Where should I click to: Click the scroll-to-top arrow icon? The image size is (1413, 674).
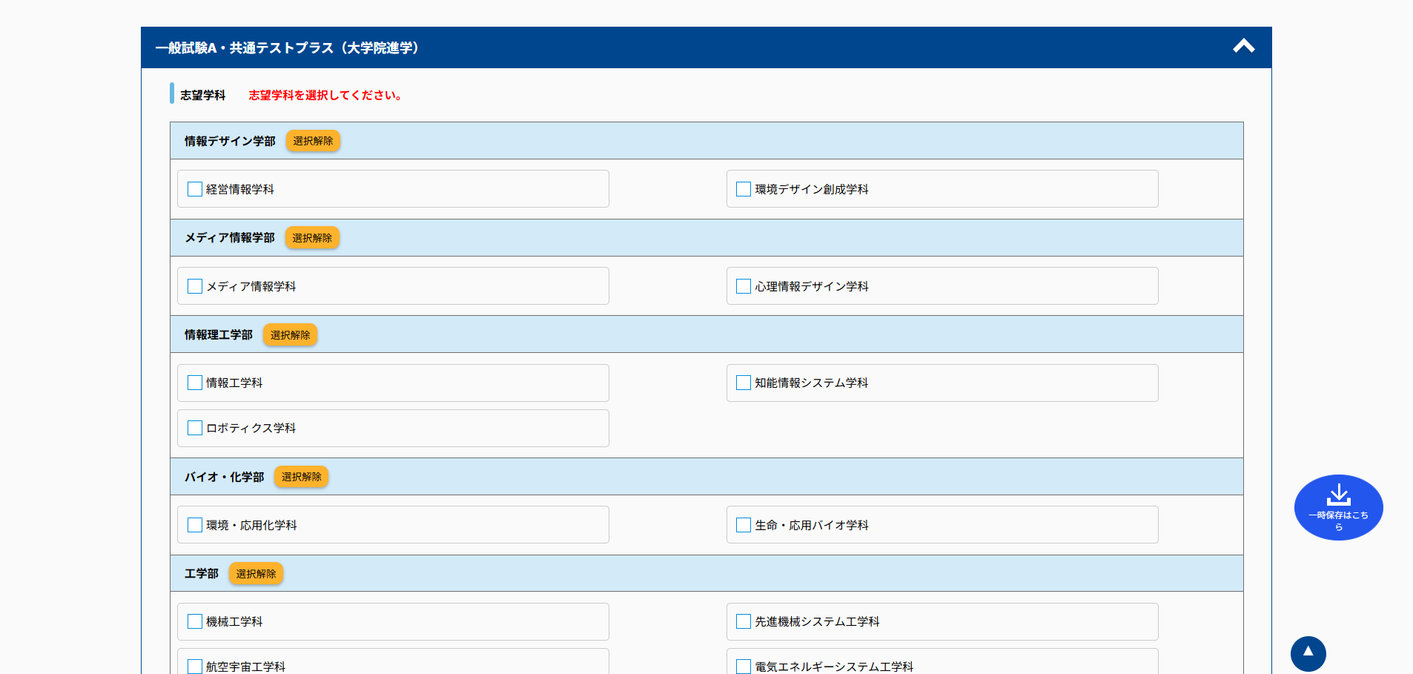click(x=1308, y=653)
